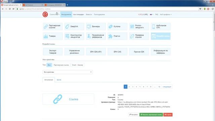This screenshot has width=215, height=121.
Task: Click the red EPN logo
Action: click(45, 14)
